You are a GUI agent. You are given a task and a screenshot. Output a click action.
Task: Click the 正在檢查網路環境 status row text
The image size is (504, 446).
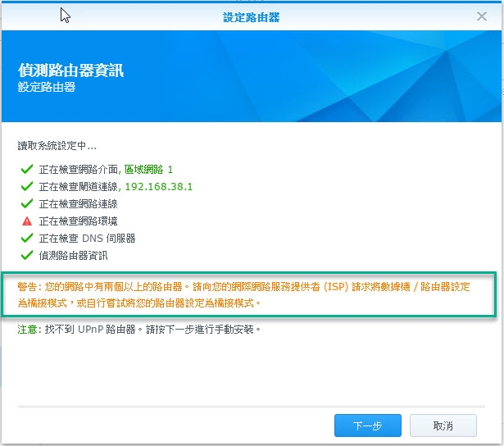point(78,221)
